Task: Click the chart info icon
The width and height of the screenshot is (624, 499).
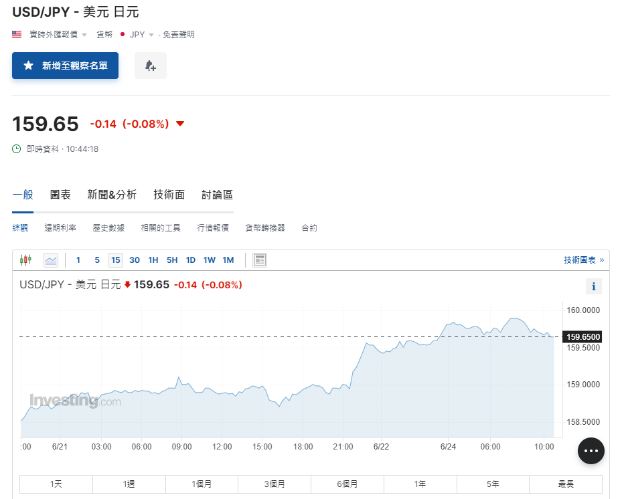Action: click(593, 286)
